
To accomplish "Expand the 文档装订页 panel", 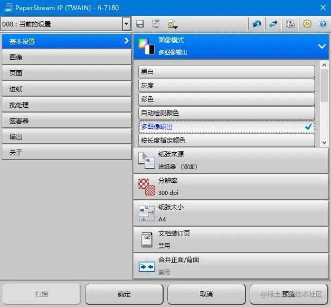I will point(231,239).
